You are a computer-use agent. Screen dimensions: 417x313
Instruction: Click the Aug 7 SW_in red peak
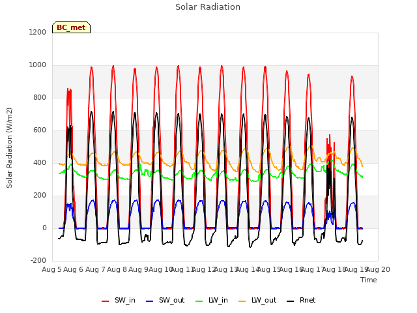click(91, 68)
